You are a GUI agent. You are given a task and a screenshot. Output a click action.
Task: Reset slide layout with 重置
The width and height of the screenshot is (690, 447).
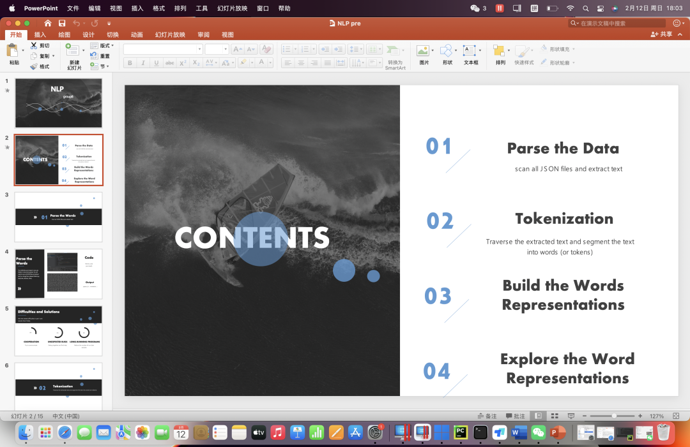[x=100, y=55]
